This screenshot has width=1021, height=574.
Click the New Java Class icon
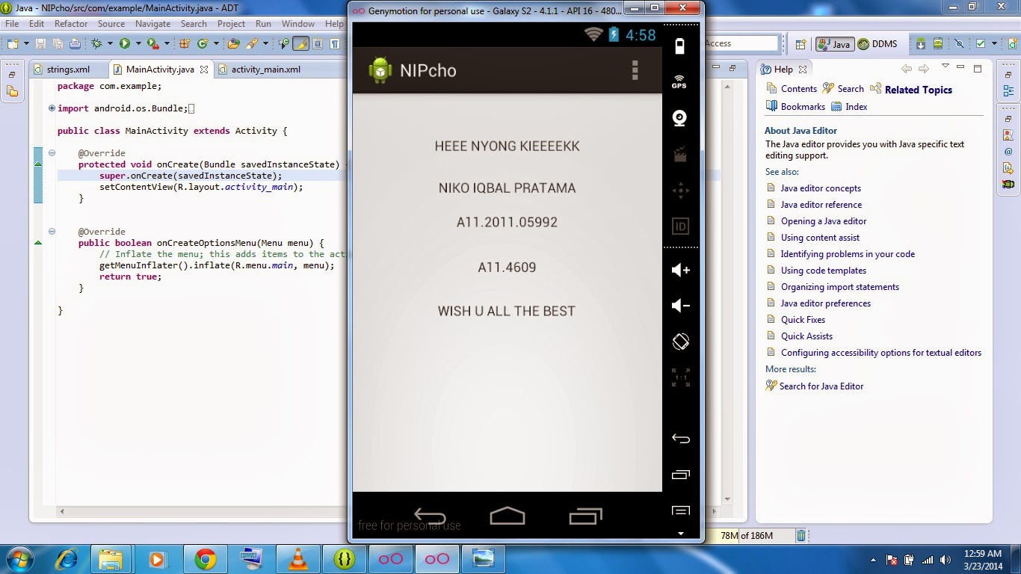click(x=203, y=43)
